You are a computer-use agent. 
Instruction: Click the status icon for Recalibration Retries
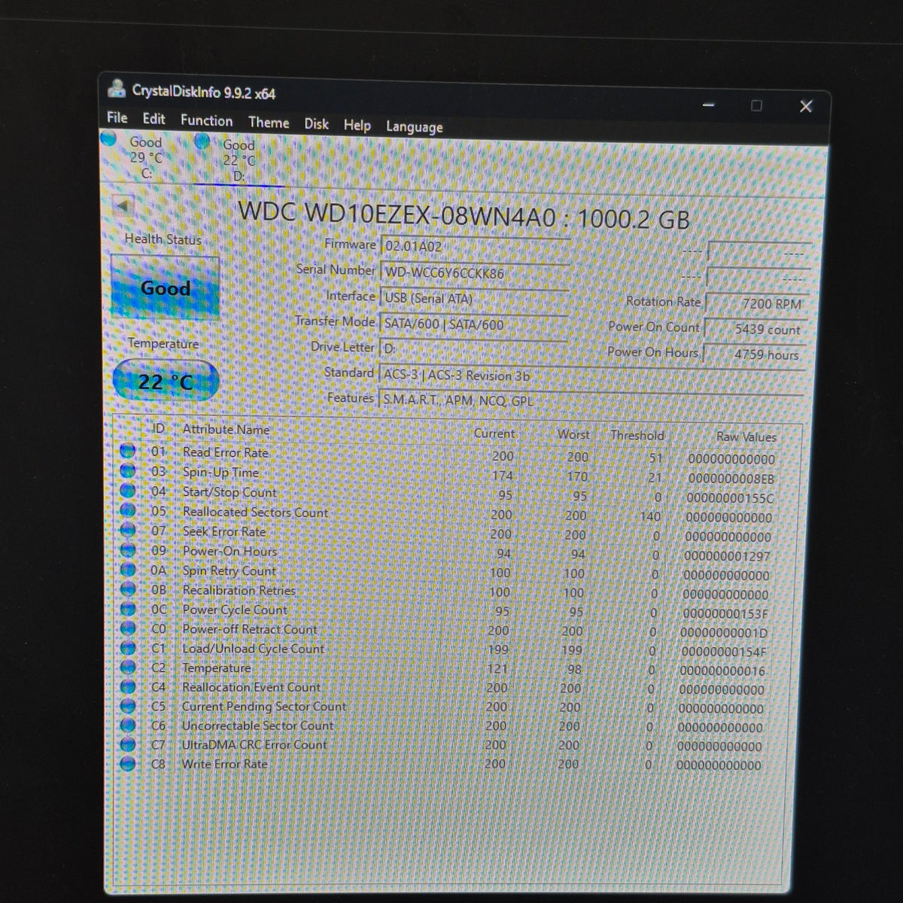128,589
